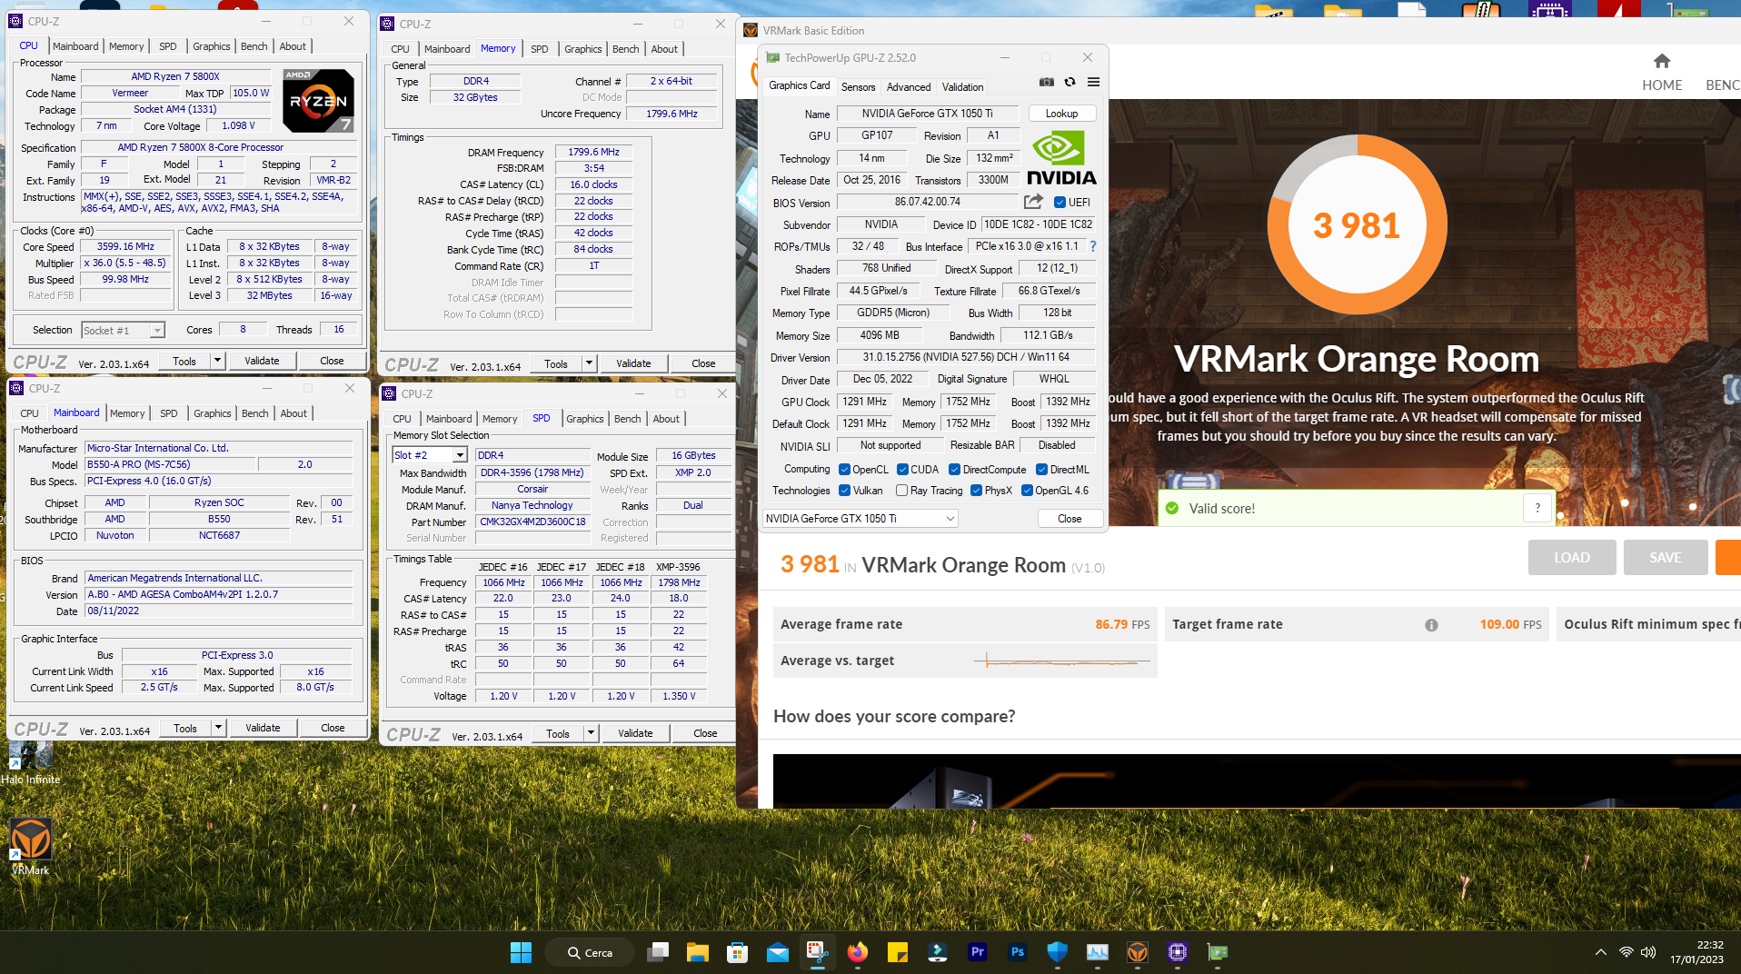
Task: Toggle the DirectML checkbox
Action: coord(1041,470)
